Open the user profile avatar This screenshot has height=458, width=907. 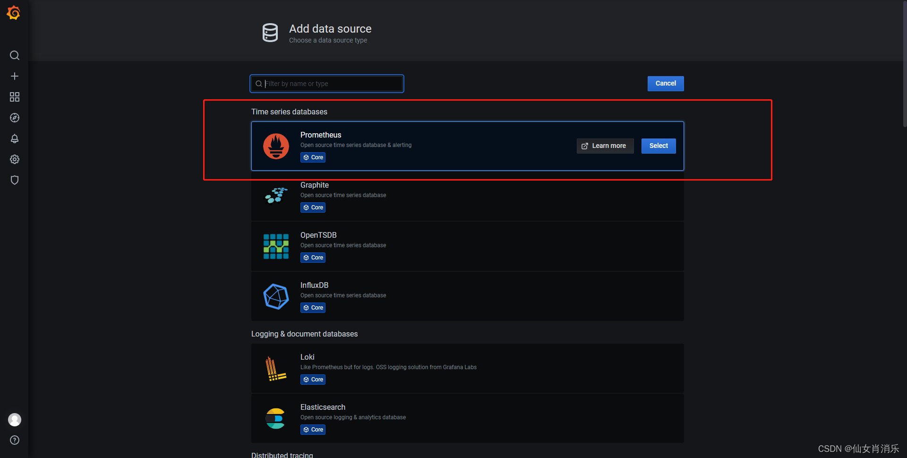(x=15, y=419)
